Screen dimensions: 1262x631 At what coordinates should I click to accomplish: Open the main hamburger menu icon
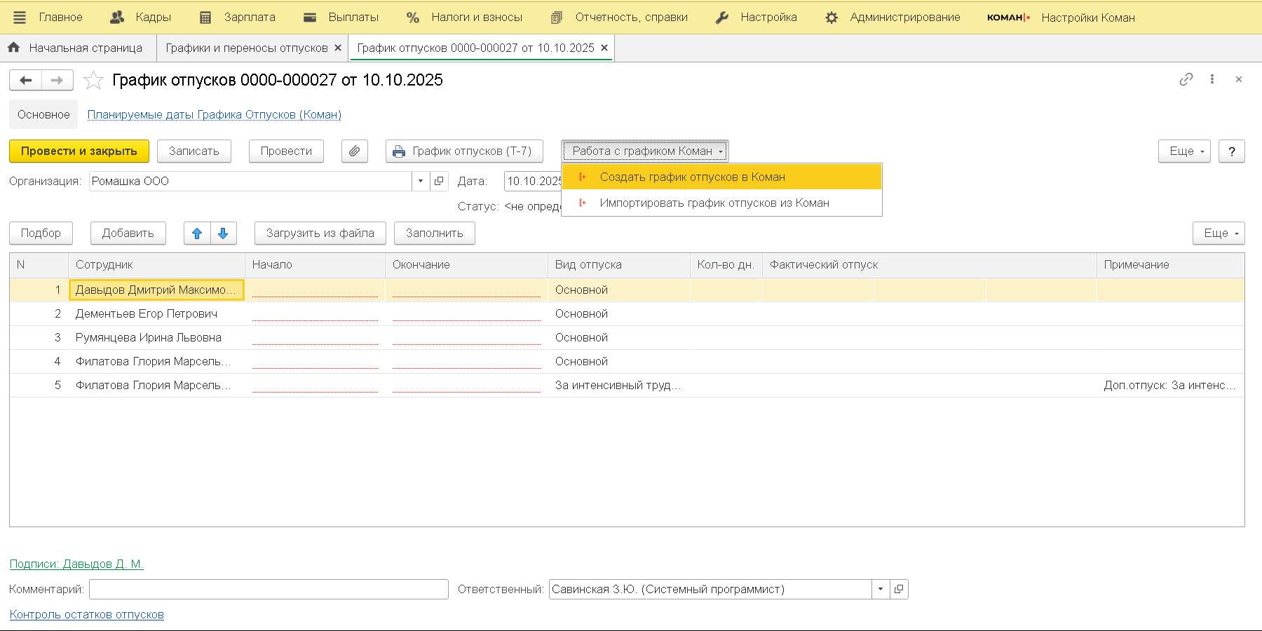coord(19,18)
